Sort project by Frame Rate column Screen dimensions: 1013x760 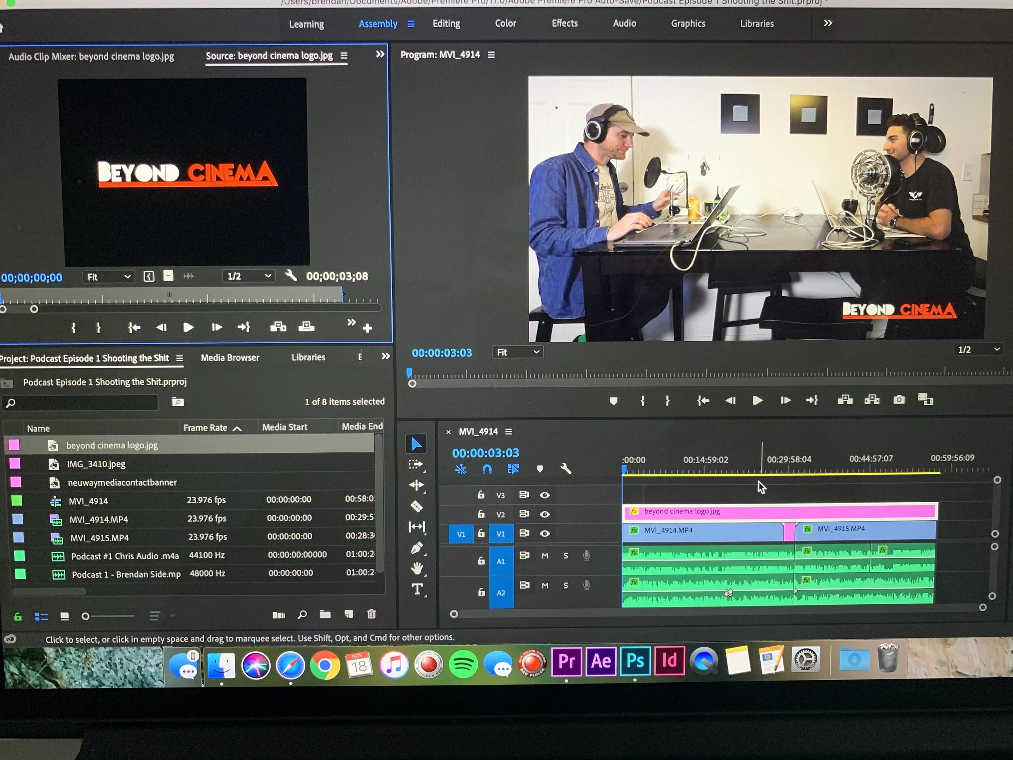coord(205,428)
